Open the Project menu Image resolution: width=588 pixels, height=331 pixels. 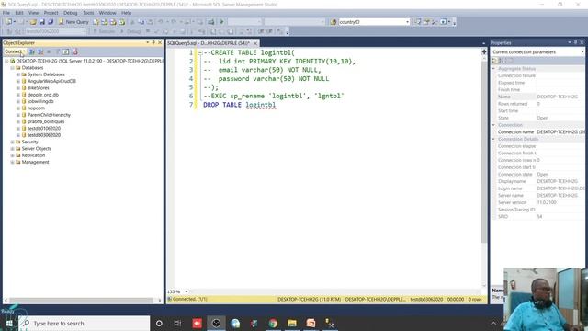pos(51,13)
